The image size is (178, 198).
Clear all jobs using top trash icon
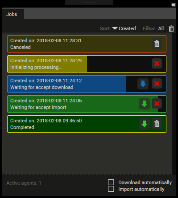pyautogui.click(x=171, y=28)
